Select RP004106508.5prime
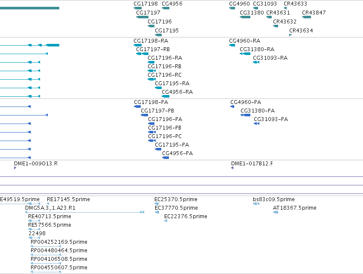363x274 pixels. [x=46, y=263]
